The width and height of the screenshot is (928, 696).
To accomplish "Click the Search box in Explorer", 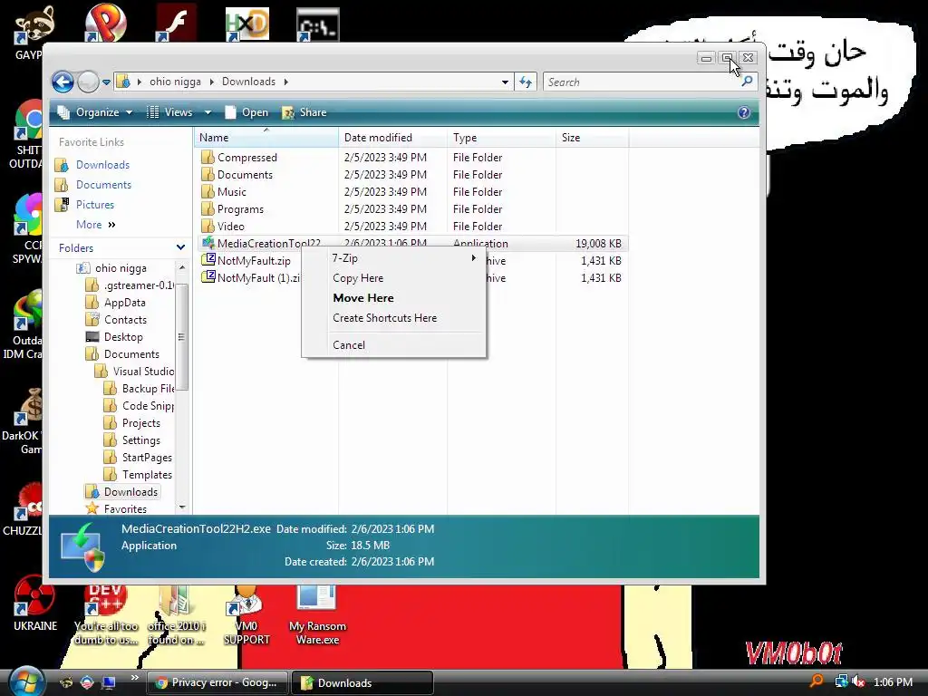I will pos(642,82).
